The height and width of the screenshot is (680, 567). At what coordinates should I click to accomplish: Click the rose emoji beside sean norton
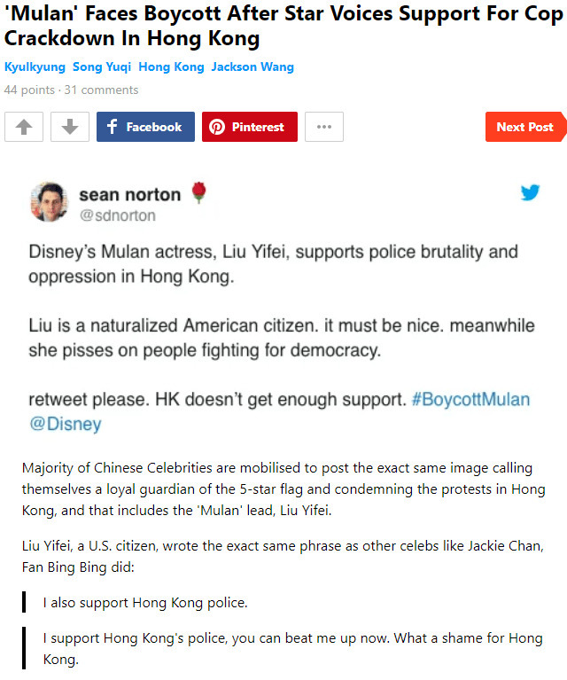point(198,193)
